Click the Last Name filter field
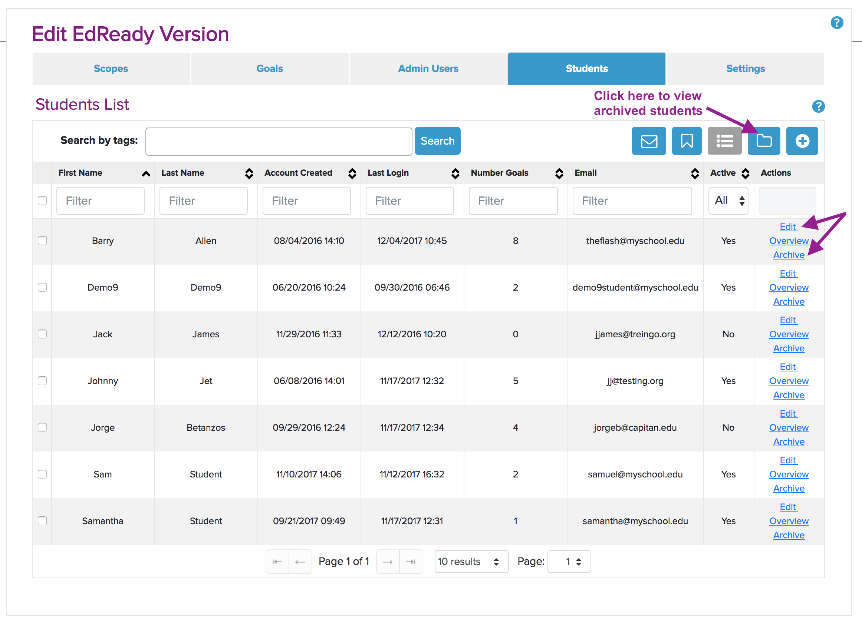Viewport: 862px width, 622px height. point(203,201)
